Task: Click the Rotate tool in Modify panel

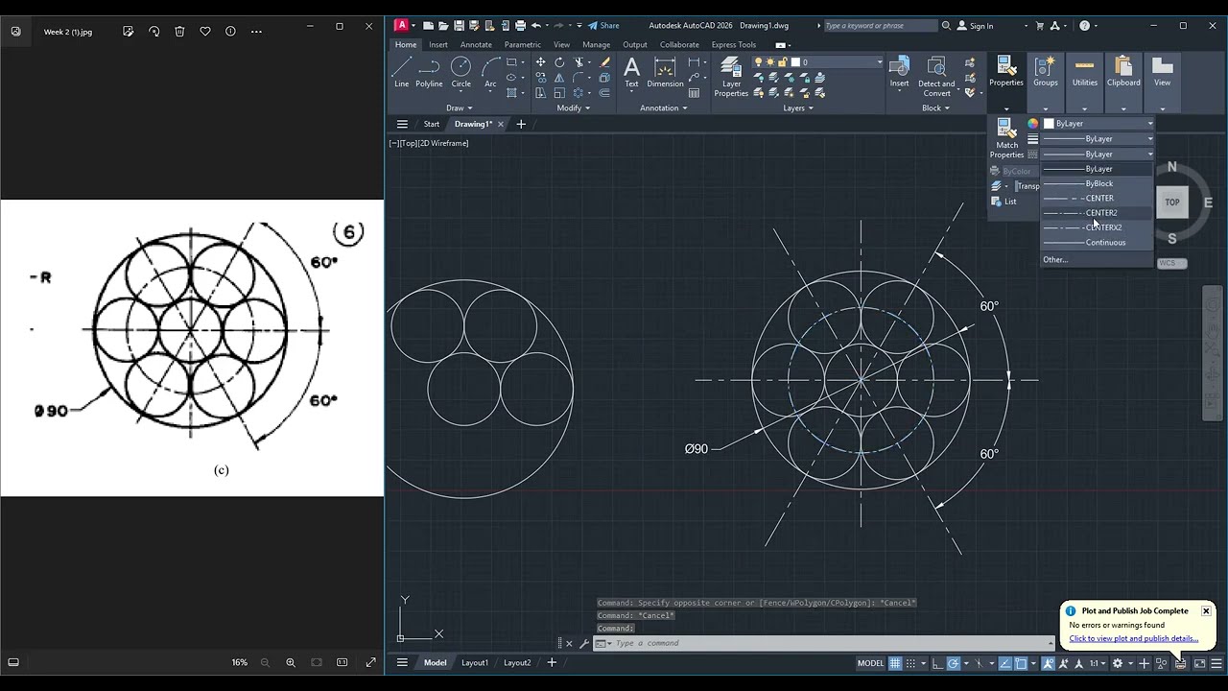Action: [x=559, y=62]
